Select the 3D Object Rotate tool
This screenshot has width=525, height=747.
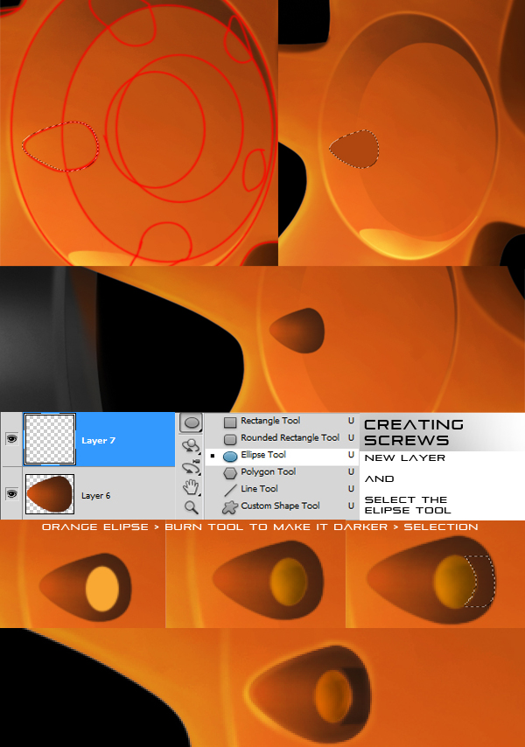click(x=191, y=446)
